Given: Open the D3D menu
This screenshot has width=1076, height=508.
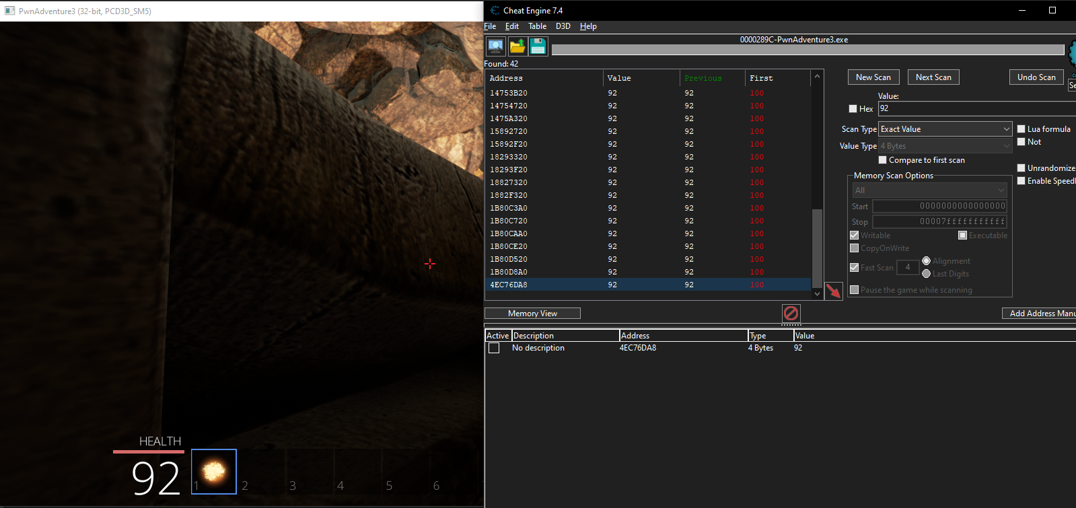Looking at the screenshot, I should [563, 26].
